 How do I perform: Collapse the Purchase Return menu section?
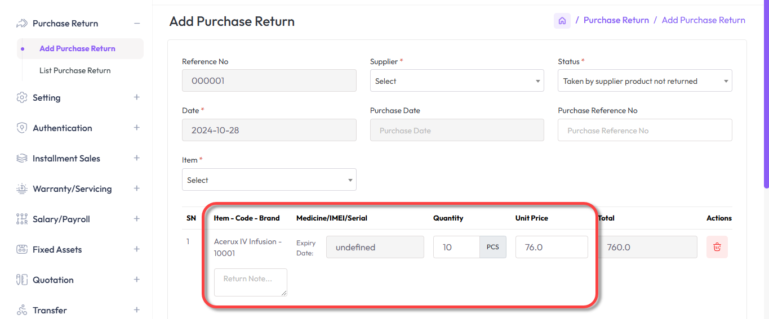(136, 24)
